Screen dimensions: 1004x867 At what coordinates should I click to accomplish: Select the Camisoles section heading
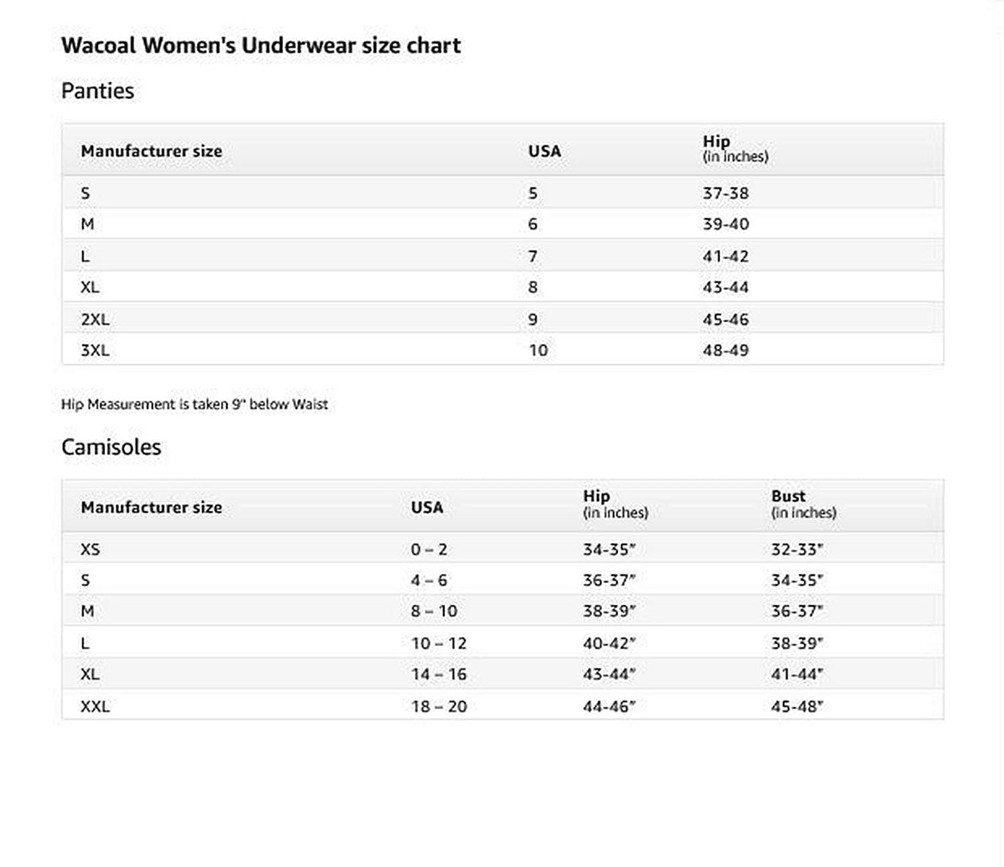click(111, 447)
